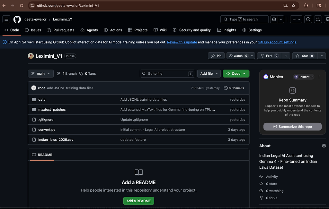Open Copilot chat icon in header
This screenshot has width=329, height=209.
point(274,19)
